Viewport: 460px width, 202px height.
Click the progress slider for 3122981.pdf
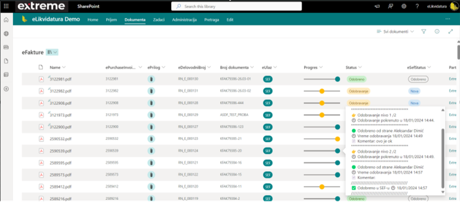321,79
